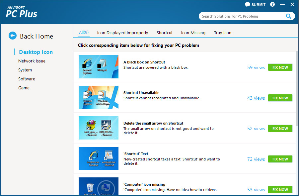Click the Shortcut Unavailable title

point(141,93)
